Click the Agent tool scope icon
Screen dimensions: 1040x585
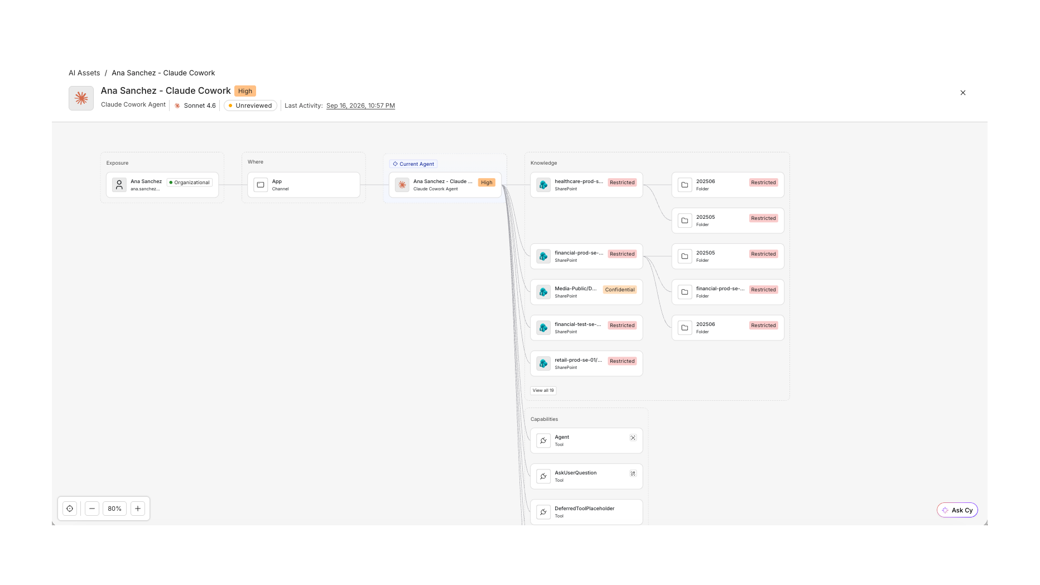633,438
